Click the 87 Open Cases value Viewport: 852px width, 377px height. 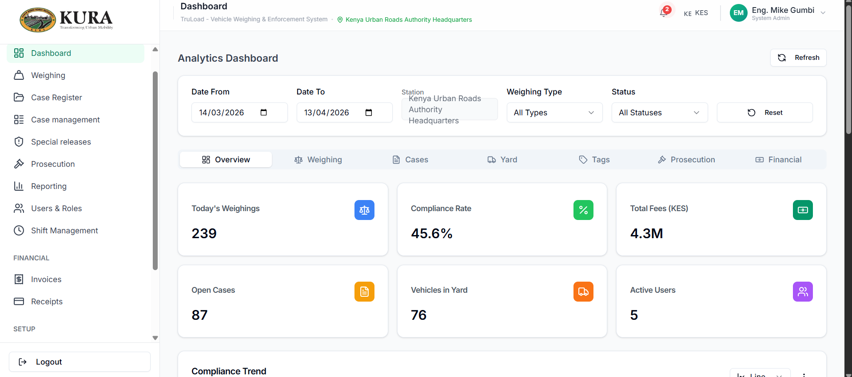point(199,315)
